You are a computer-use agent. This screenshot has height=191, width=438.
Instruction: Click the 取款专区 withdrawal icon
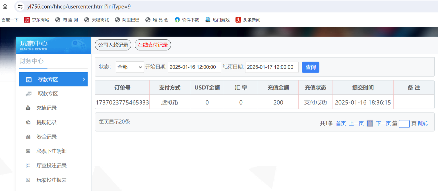[x=28, y=94]
